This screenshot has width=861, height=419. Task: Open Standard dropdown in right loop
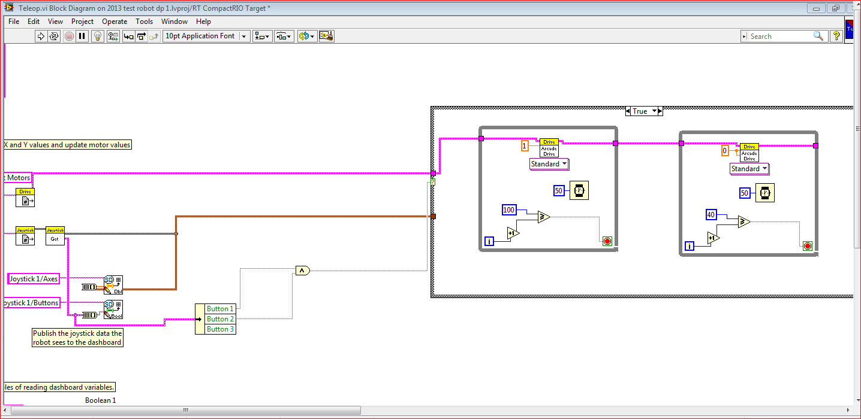pyautogui.click(x=749, y=169)
